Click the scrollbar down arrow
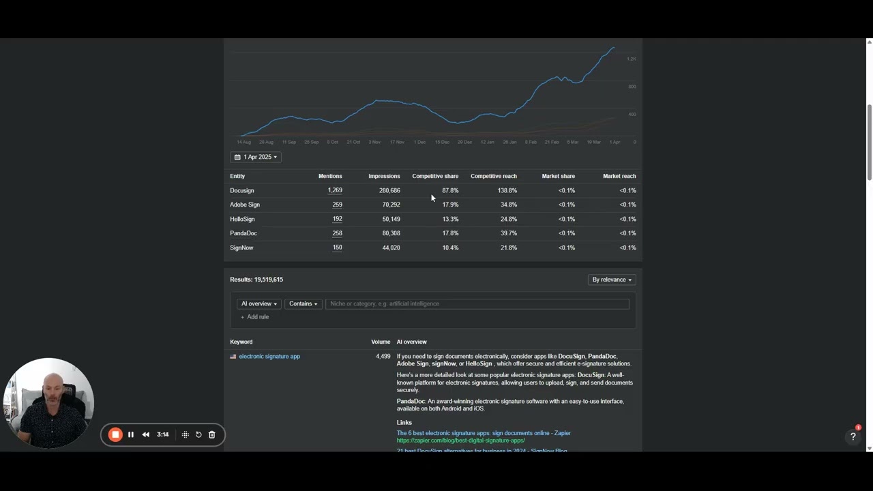Viewport: 873px width, 491px height. point(869,449)
